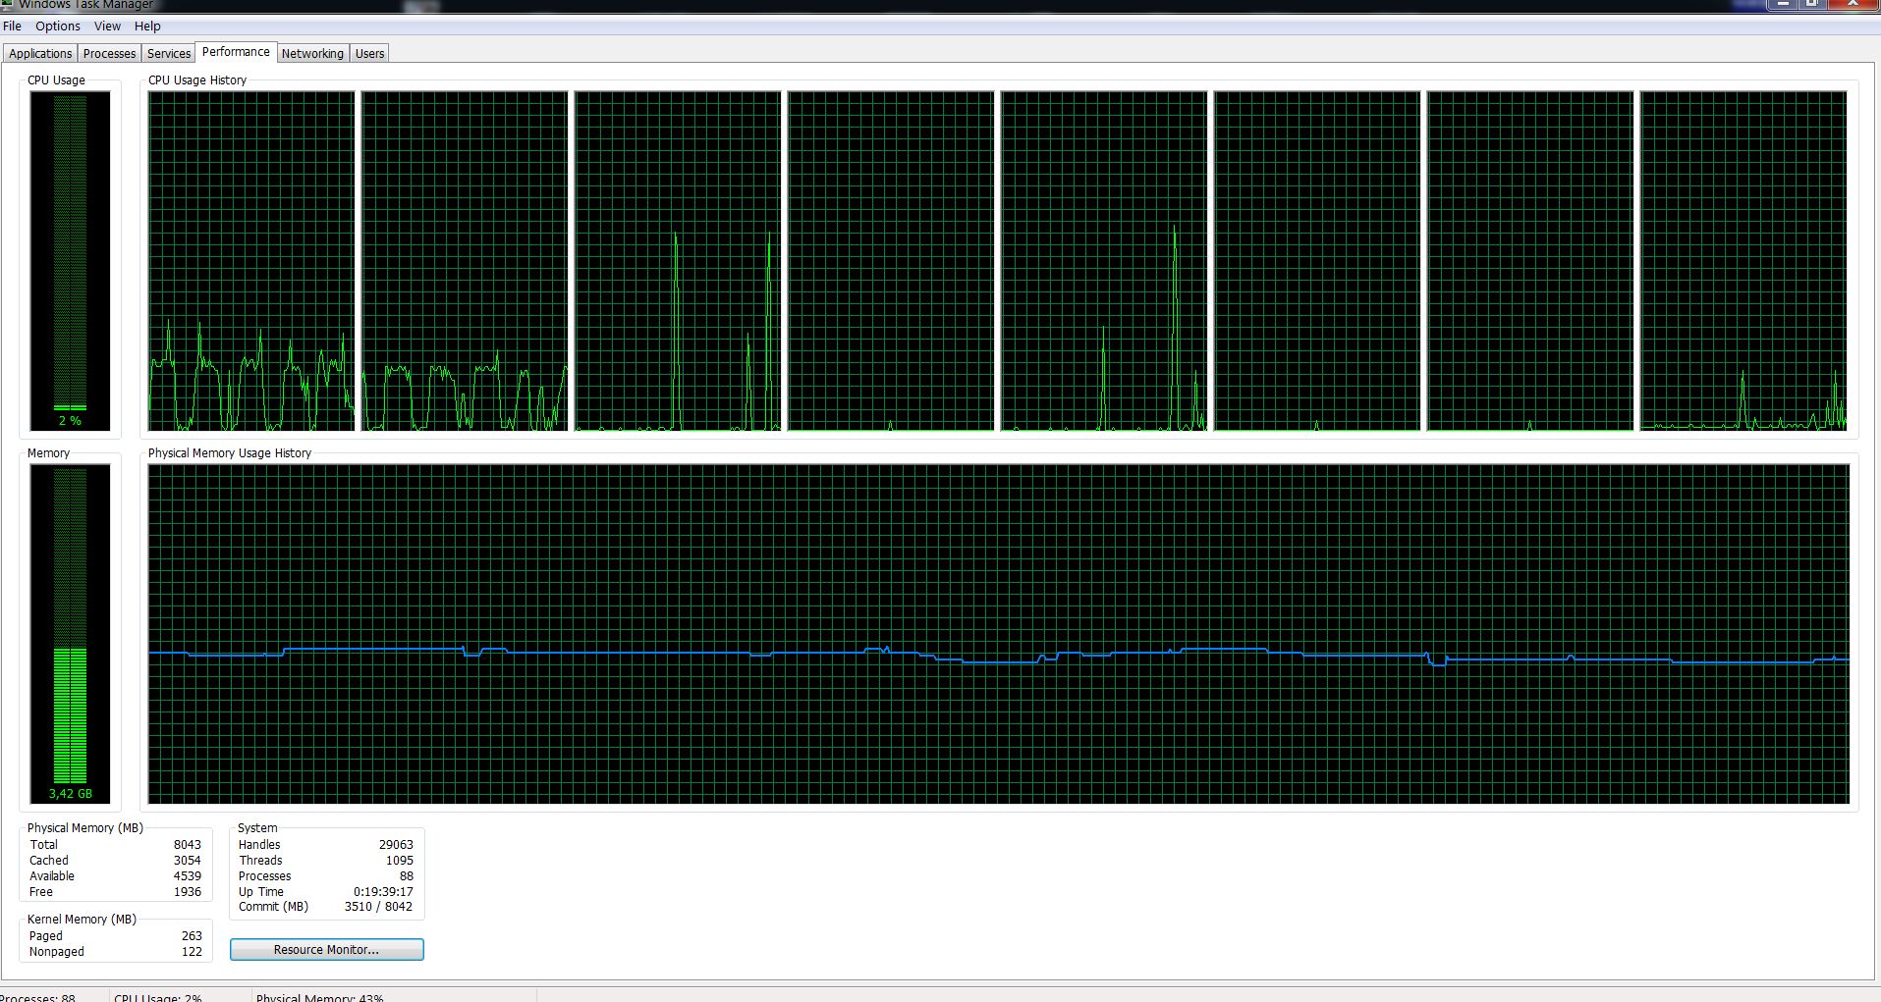Open the Help menu
Viewport: 1881px width, 1002px height.
147,26
